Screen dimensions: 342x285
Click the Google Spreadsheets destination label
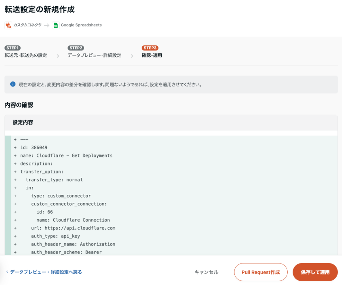point(81,25)
